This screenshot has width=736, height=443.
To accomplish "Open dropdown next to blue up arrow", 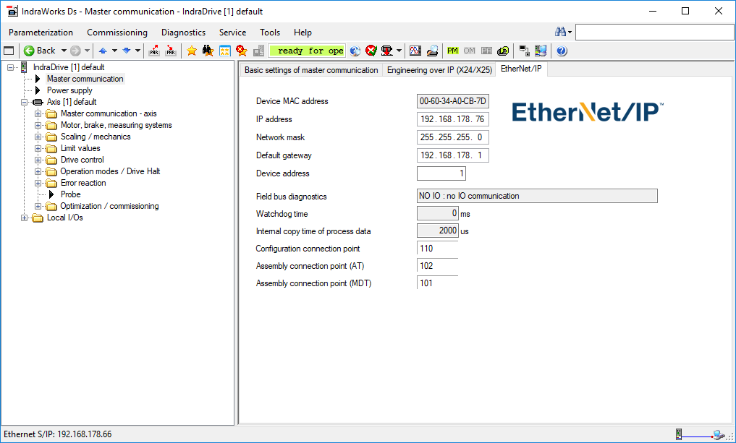I will [x=114, y=51].
